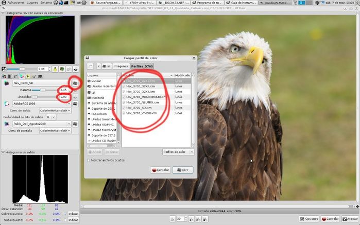
Task: Click the curved reset icon after exposure controls
Action: point(76,69)
